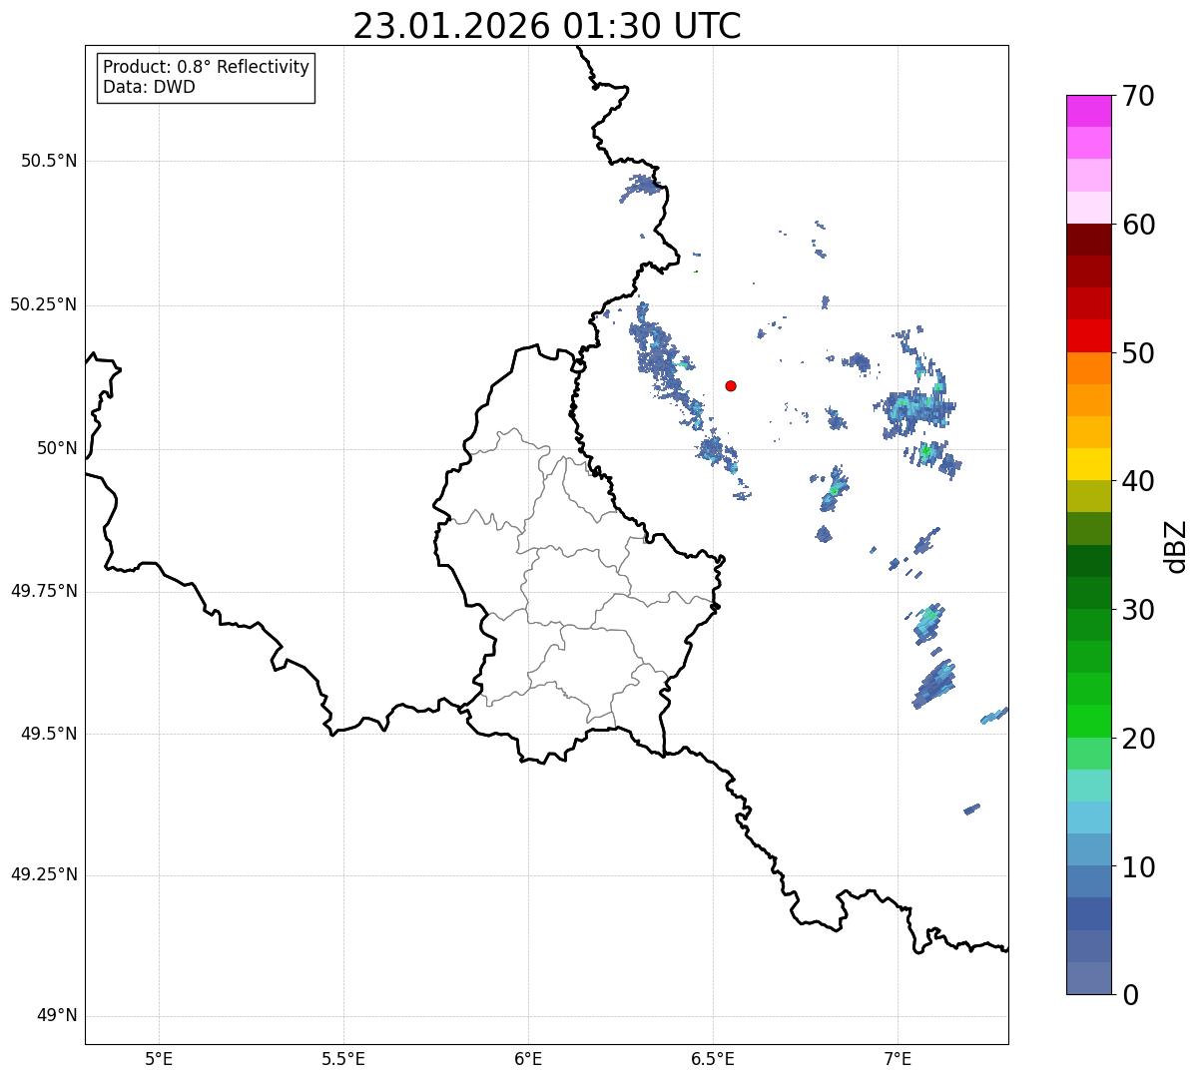
Task: Click the colorbar tick label 60
Action: pos(1138,225)
